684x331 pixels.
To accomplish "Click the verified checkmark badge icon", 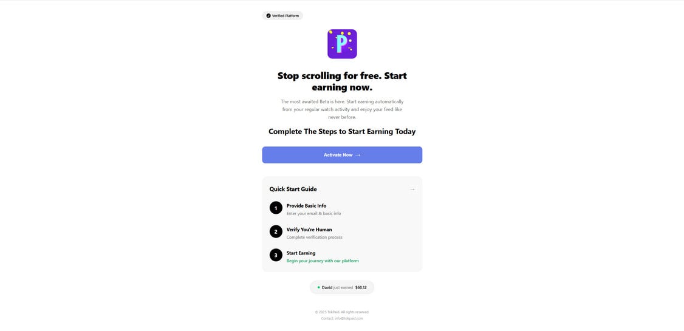I will point(268,16).
